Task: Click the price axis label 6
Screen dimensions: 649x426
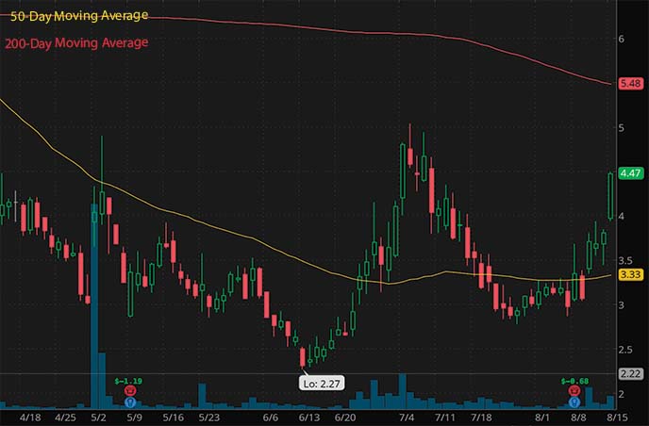Action: (622, 39)
